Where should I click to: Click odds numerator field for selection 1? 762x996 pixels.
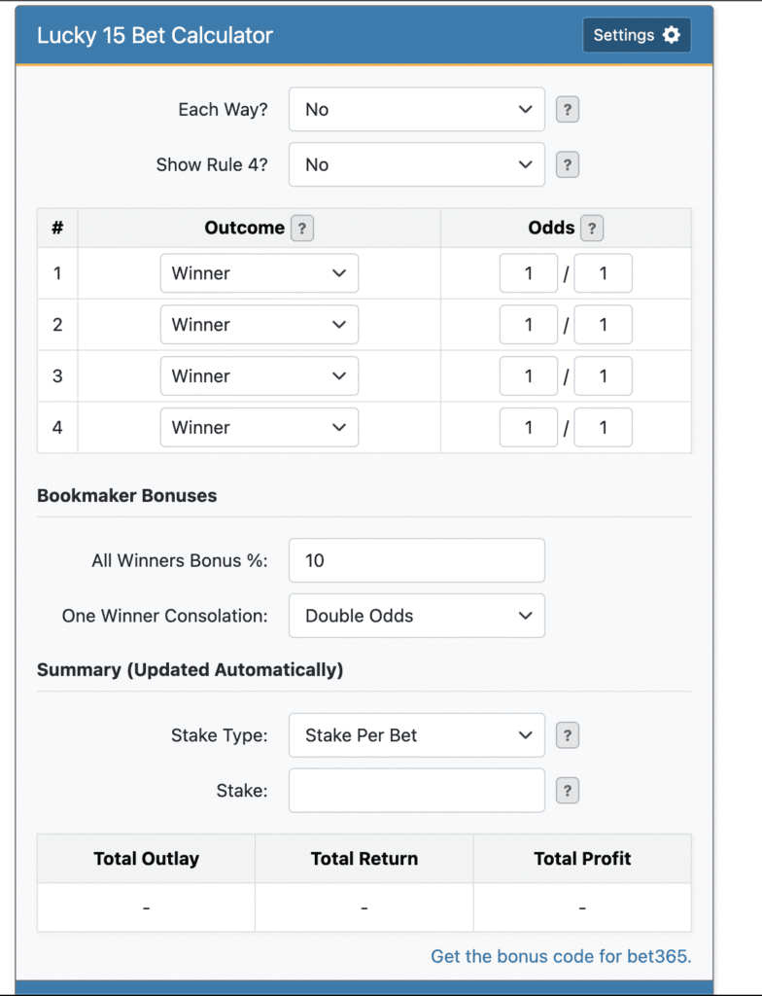[528, 273]
